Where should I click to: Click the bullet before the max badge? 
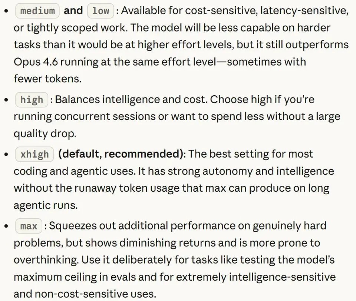(5, 226)
